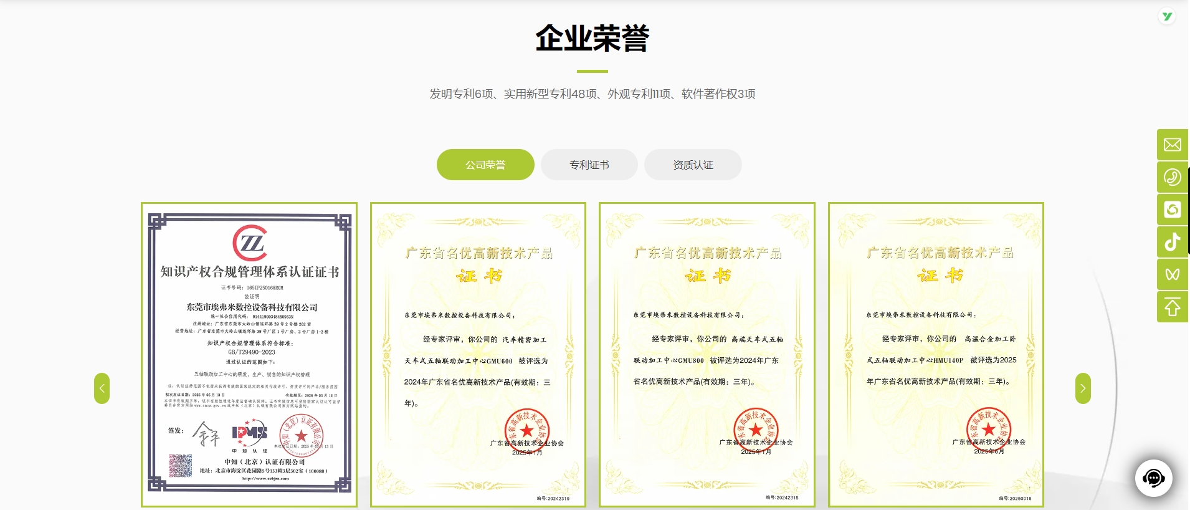This screenshot has height=510, width=1190.
Task: Open the GMU600 high-tech product certificate
Action: point(478,354)
